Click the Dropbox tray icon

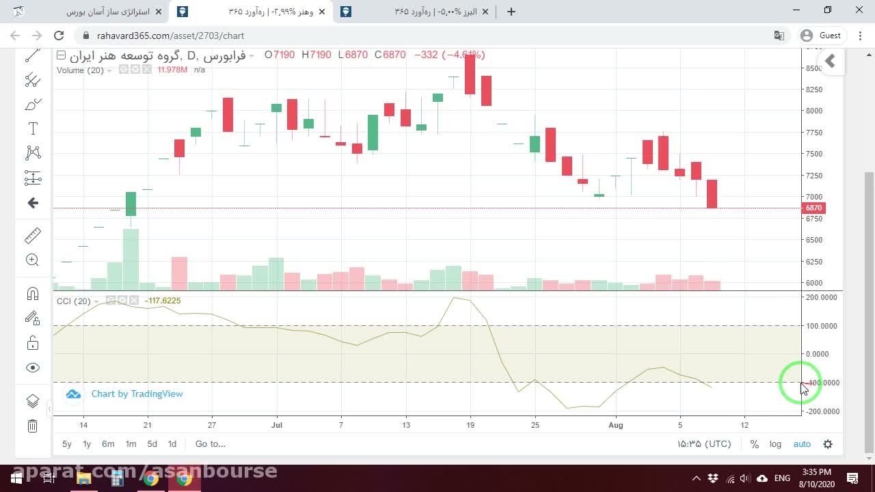[713, 478]
